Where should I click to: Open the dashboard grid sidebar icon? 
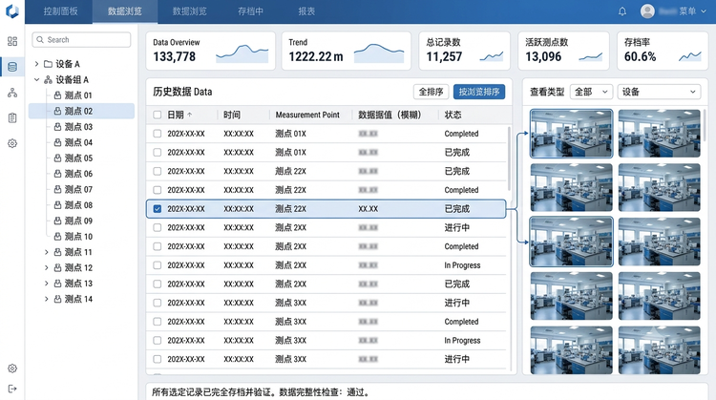click(x=12, y=42)
